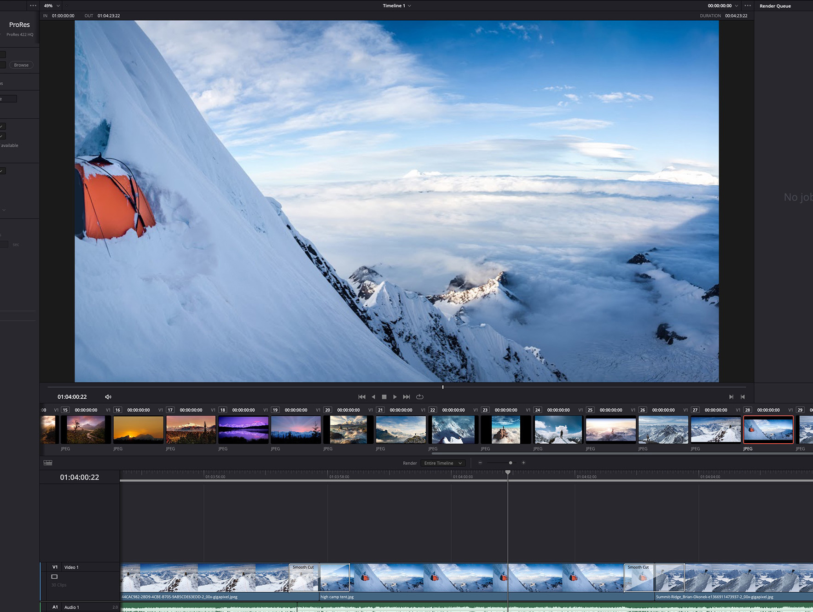This screenshot has width=813, height=612.
Task: Click the viewer timecode 01:04:00:22 field
Action: pyautogui.click(x=72, y=397)
